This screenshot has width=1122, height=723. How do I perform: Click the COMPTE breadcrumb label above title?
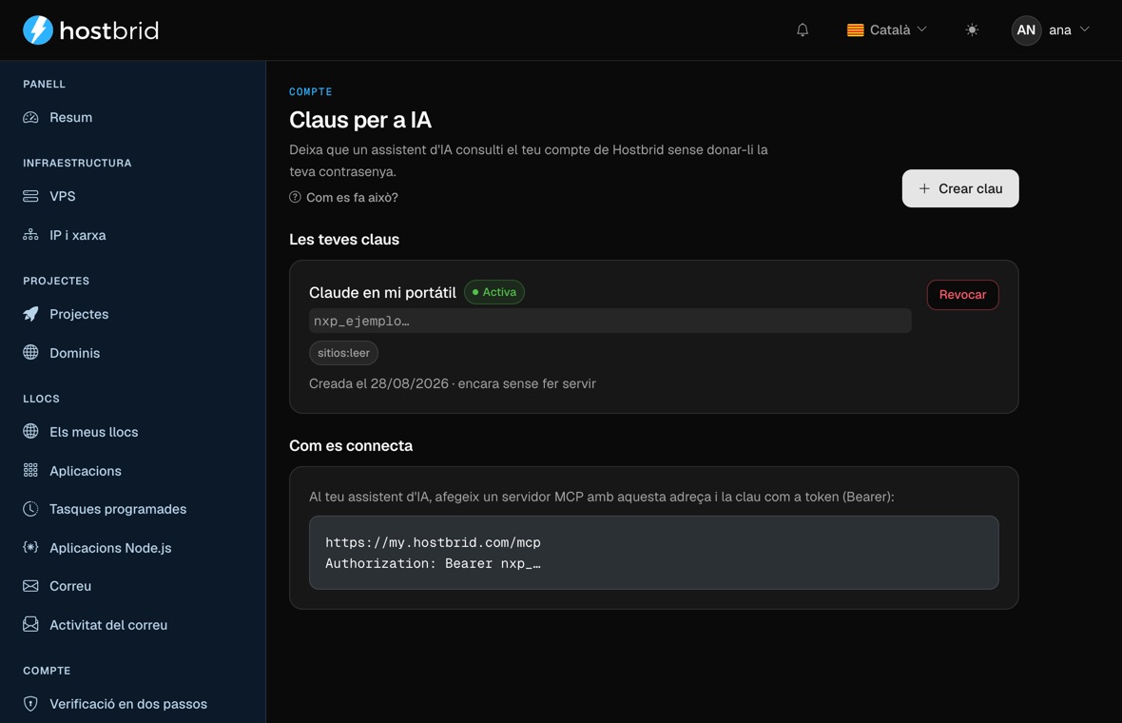coord(311,91)
